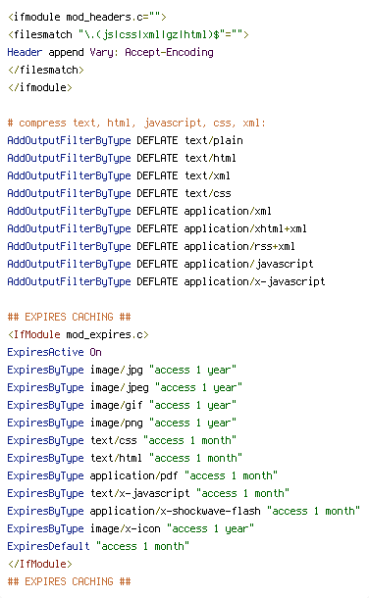The width and height of the screenshot is (369, 598).
Task: Click the DEFLATE application/xhtml+xml line
Action: [157, 228]
